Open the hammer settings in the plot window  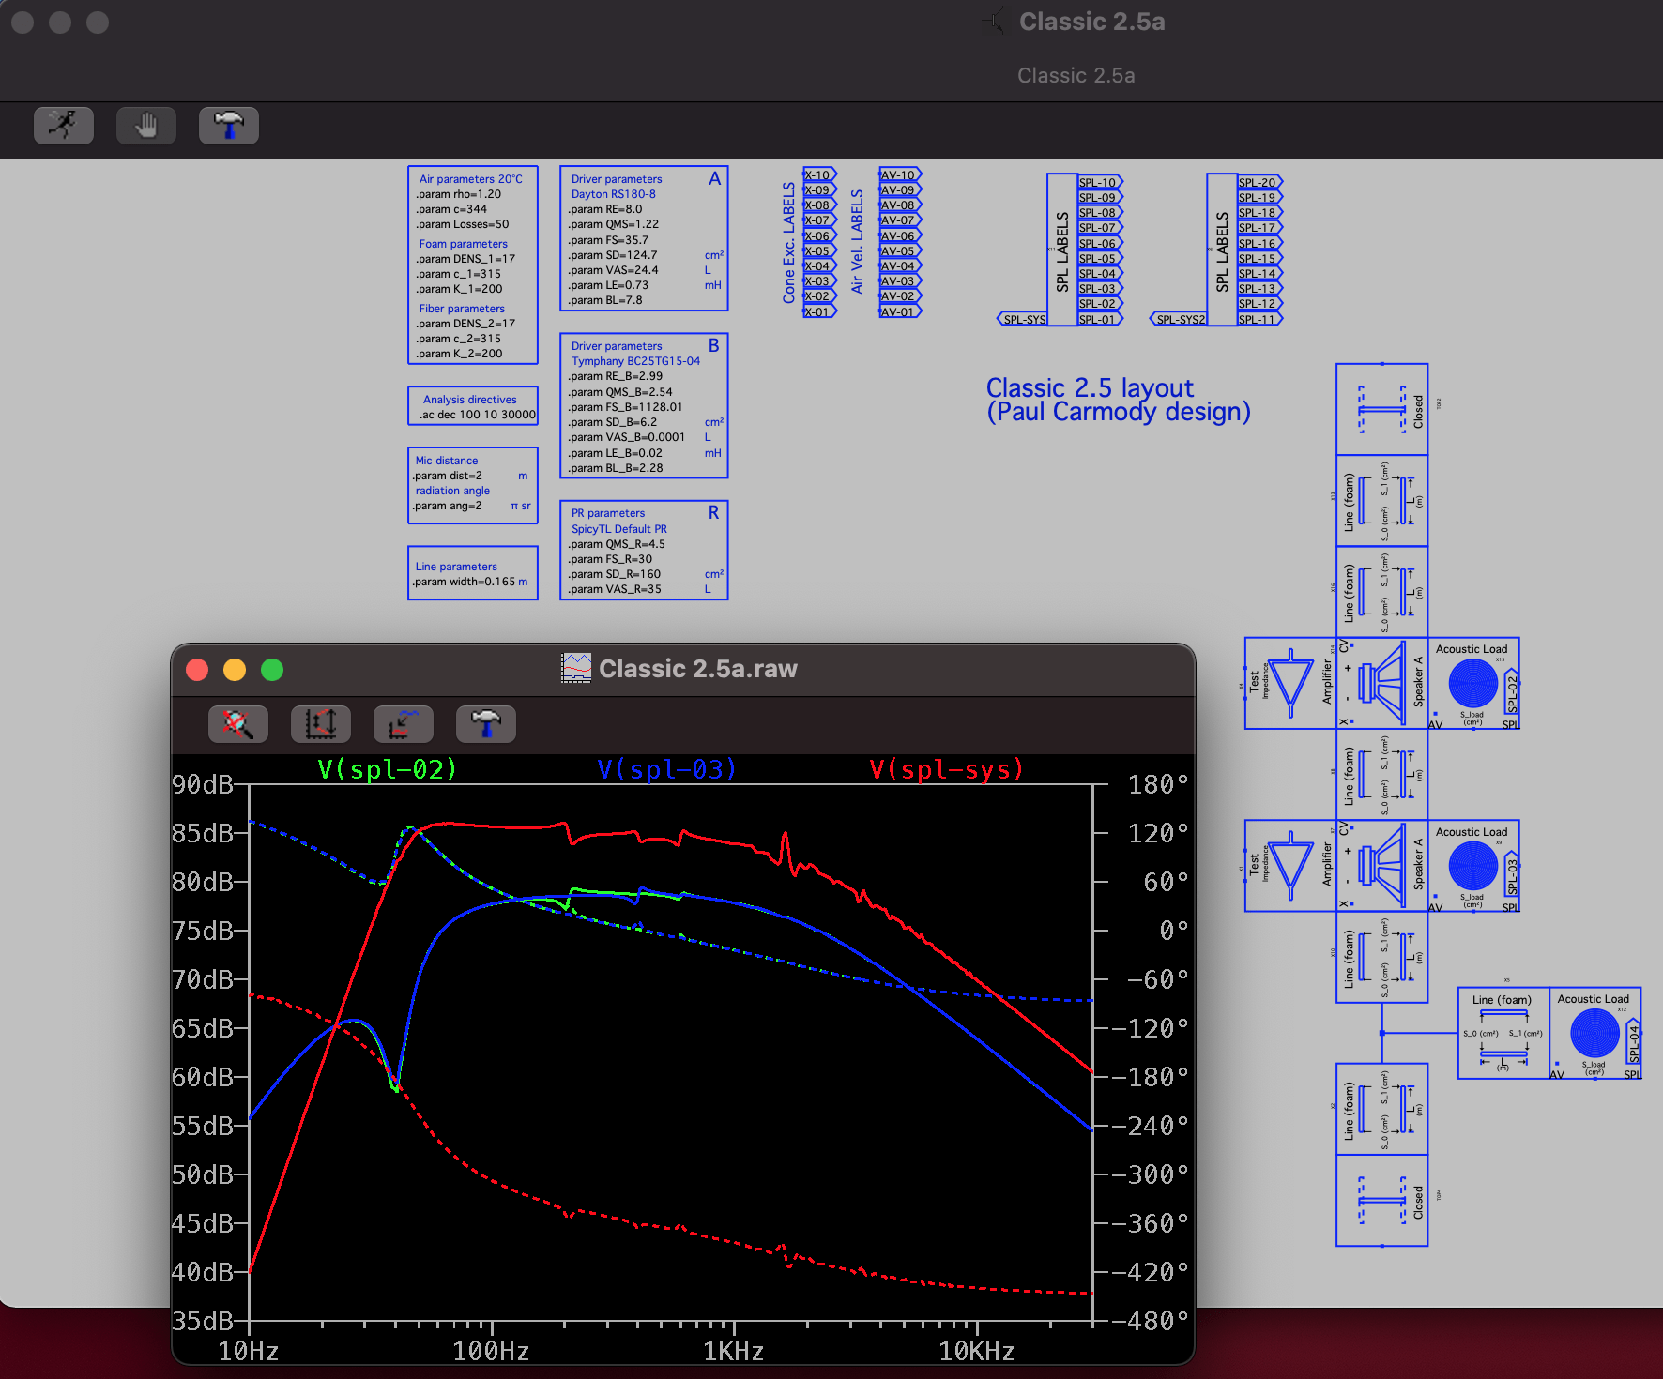point(486,724)
